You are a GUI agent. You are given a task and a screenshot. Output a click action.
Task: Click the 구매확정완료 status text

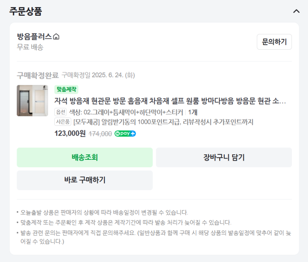pos(38,75)
